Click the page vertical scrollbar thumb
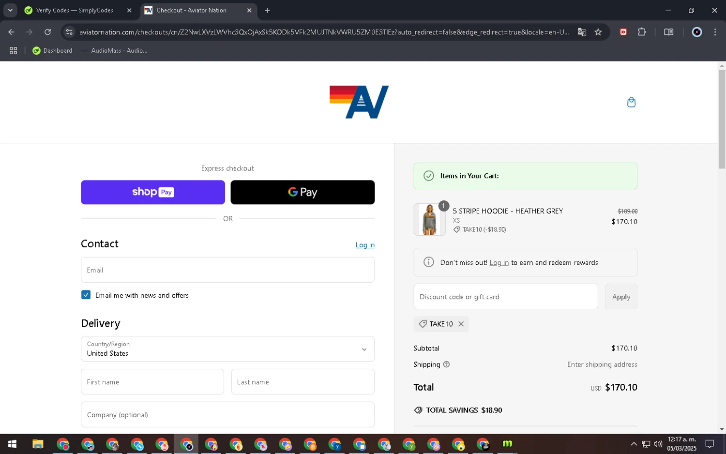Image resolution: width=726 pixels, height=454 pixels. (722, 119)
